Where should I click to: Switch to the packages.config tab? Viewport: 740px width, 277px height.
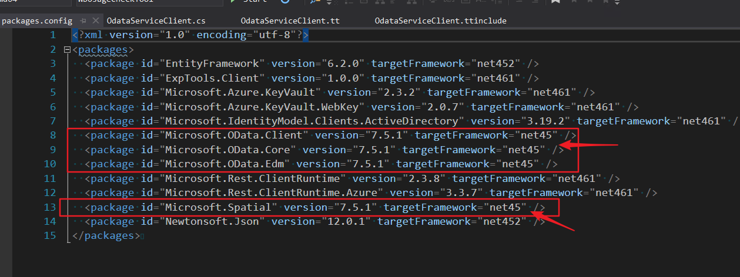pyautogui.click(x=37, y=21)
